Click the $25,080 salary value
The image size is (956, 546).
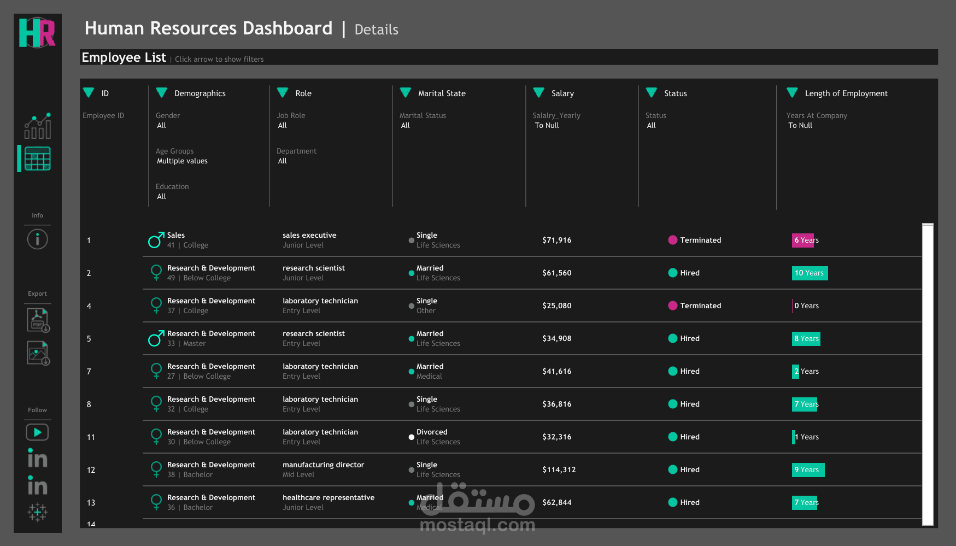tap(557, 306)
